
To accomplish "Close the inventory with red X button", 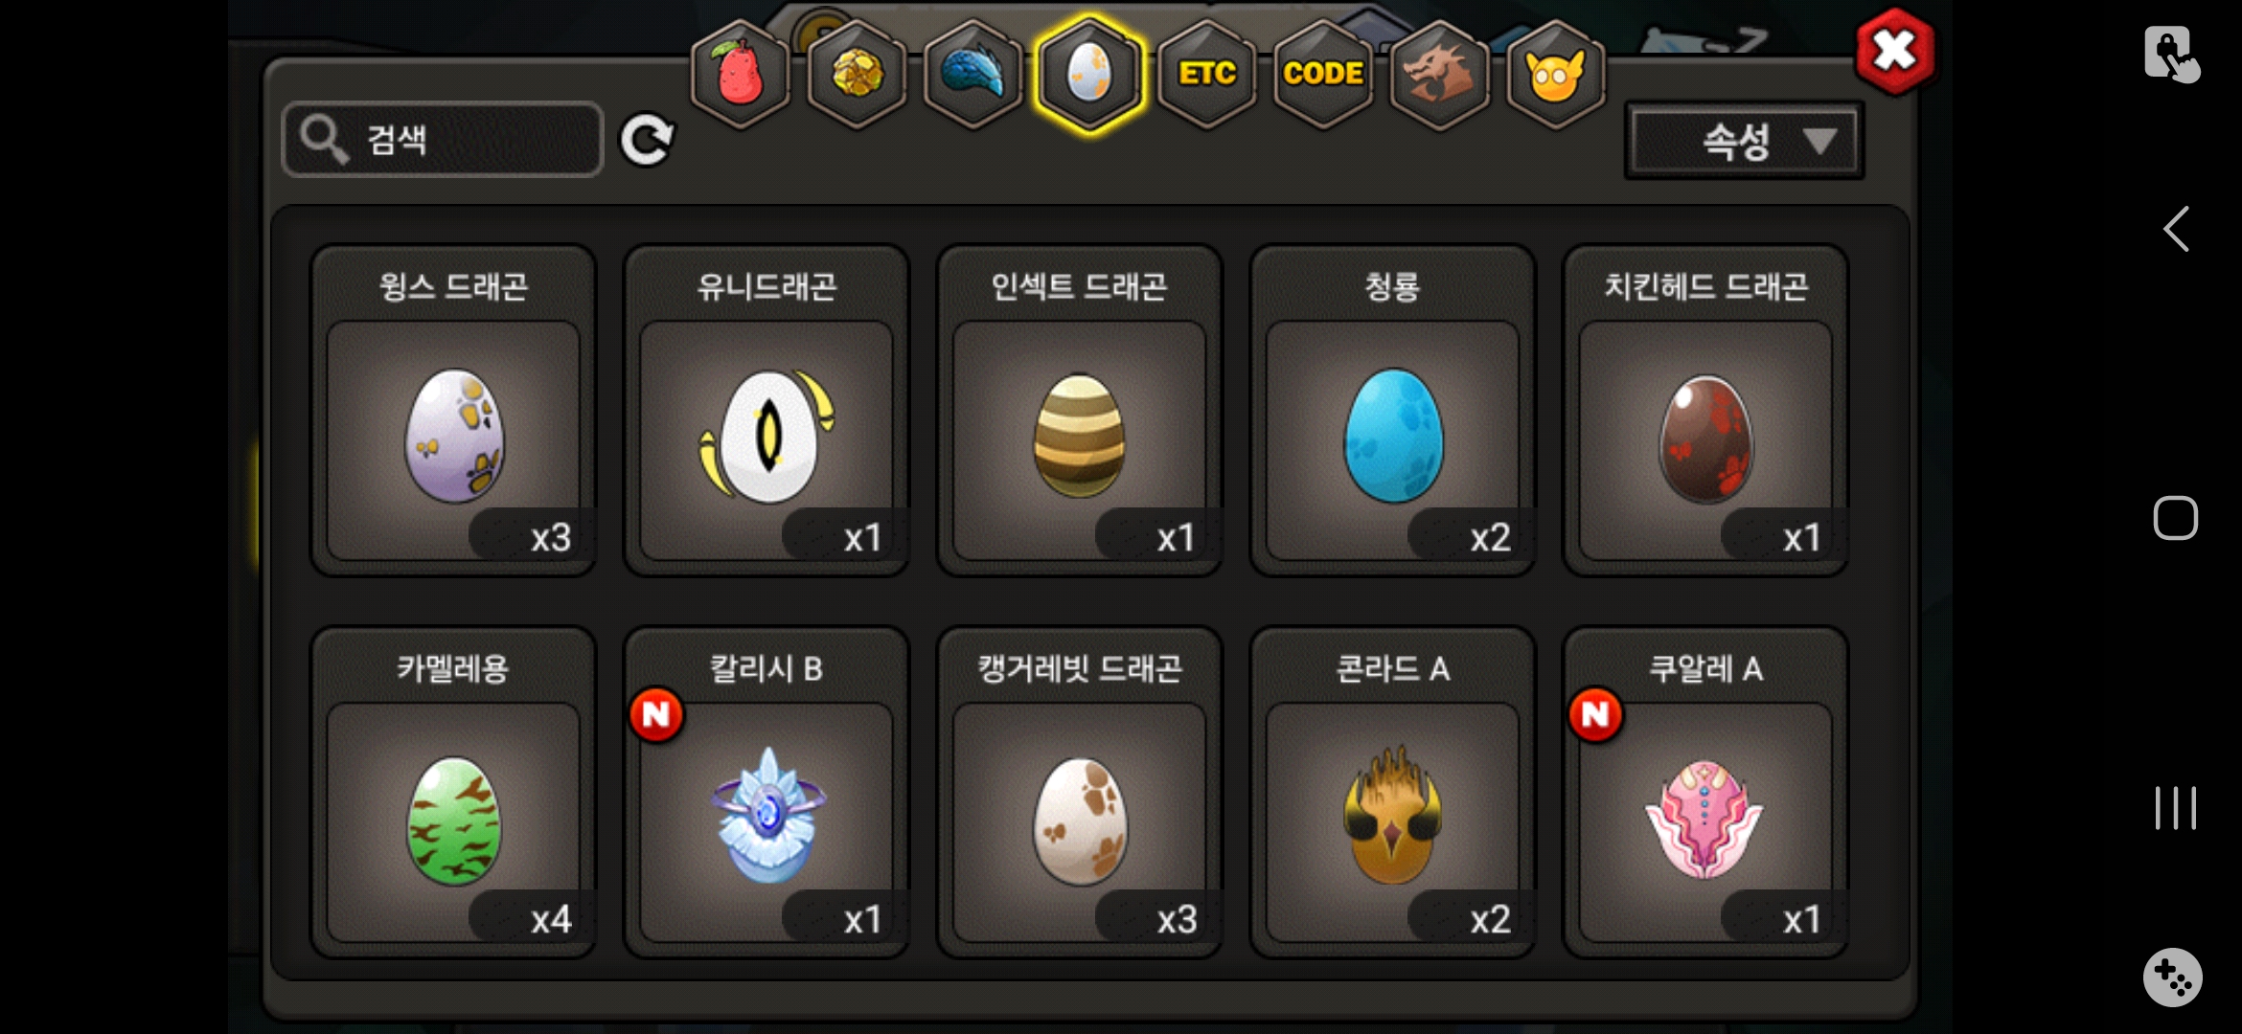I will pos(1894,51).
